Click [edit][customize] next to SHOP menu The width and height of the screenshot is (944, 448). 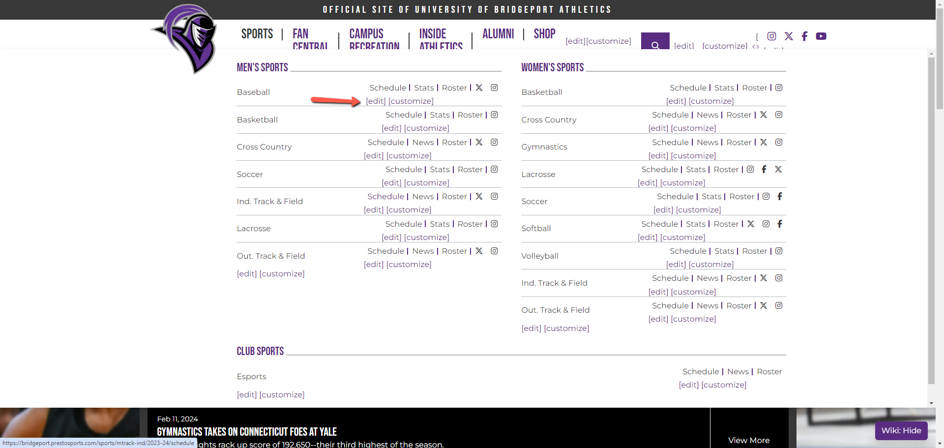point(598,41)
